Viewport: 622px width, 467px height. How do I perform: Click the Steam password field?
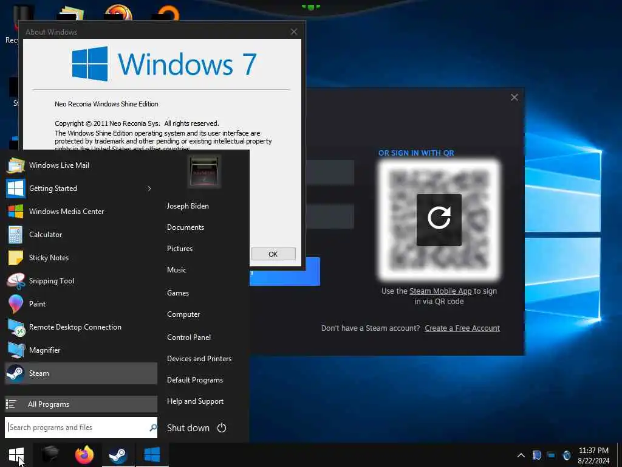pyautogui.click(x=330, y=216)
